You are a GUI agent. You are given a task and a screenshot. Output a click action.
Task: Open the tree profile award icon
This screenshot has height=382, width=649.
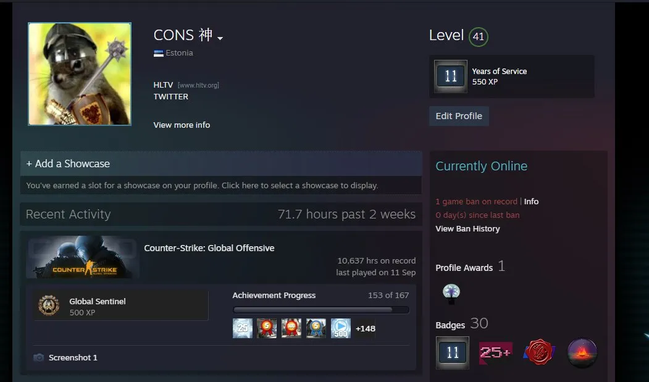click(x=451, y=293)
